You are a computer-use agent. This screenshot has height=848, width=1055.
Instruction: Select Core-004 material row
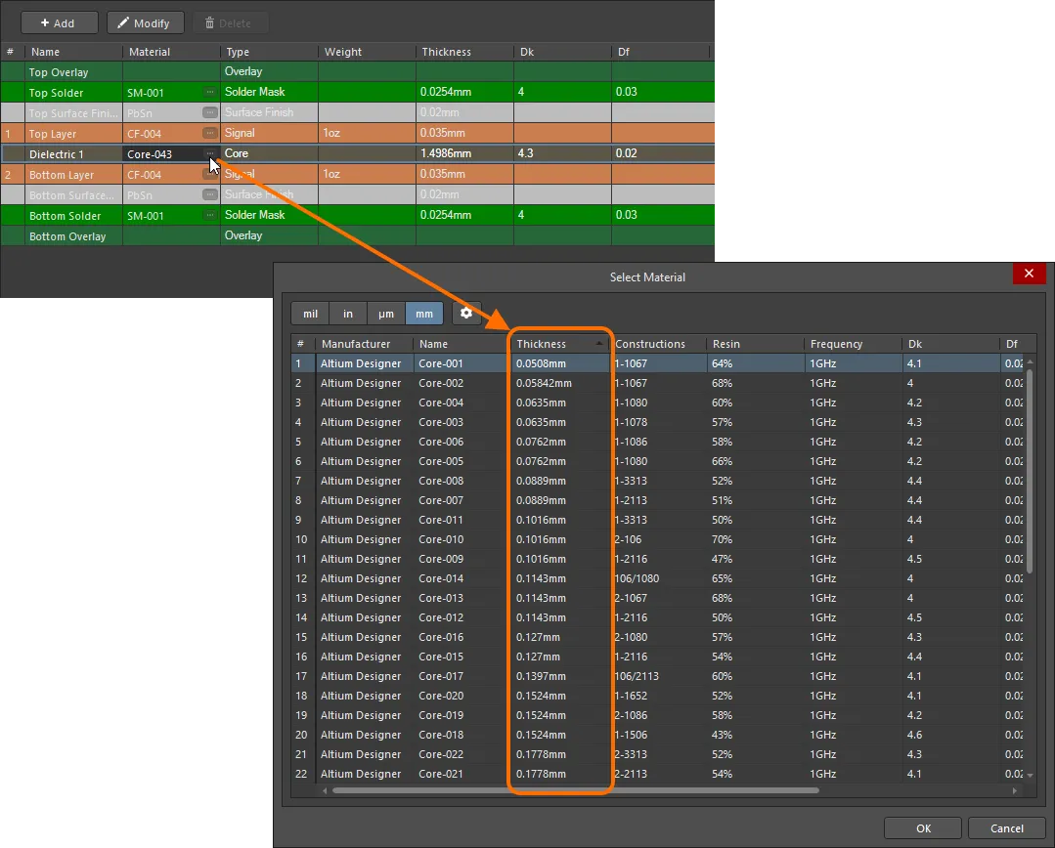click(657, 403)
